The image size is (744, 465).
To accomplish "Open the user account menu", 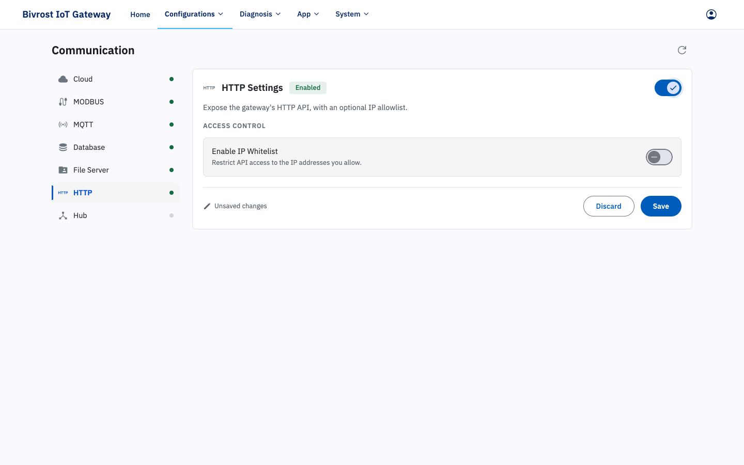I will pyautogui.click(x=711, y=14).
